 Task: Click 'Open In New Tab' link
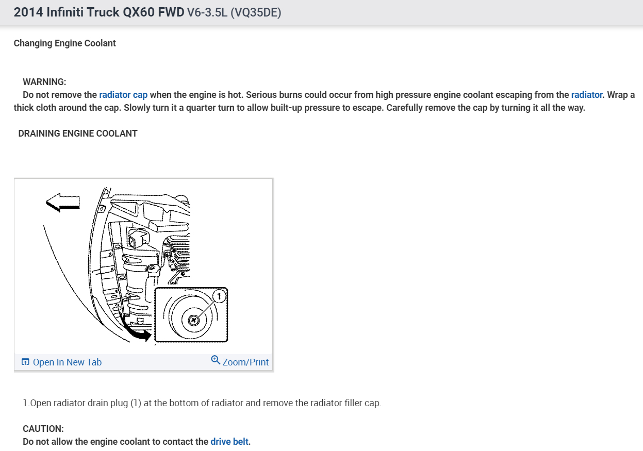(67, 362)
